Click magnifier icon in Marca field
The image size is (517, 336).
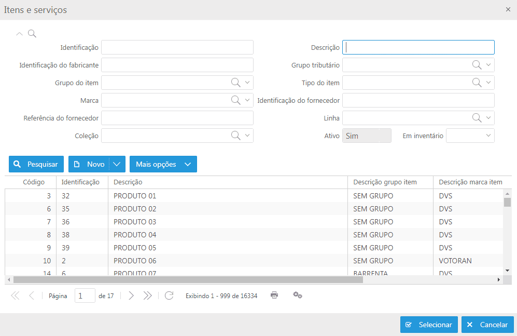coord(235,100)
